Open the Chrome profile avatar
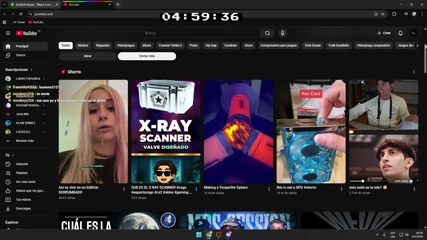 414,14
